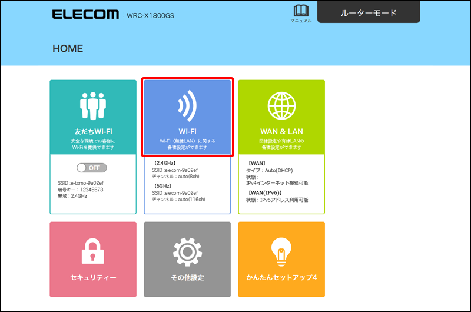Screen dimensions: 471x312
Task: Click the チャンネル auto(8ch) text
Action: pos(175,177)
